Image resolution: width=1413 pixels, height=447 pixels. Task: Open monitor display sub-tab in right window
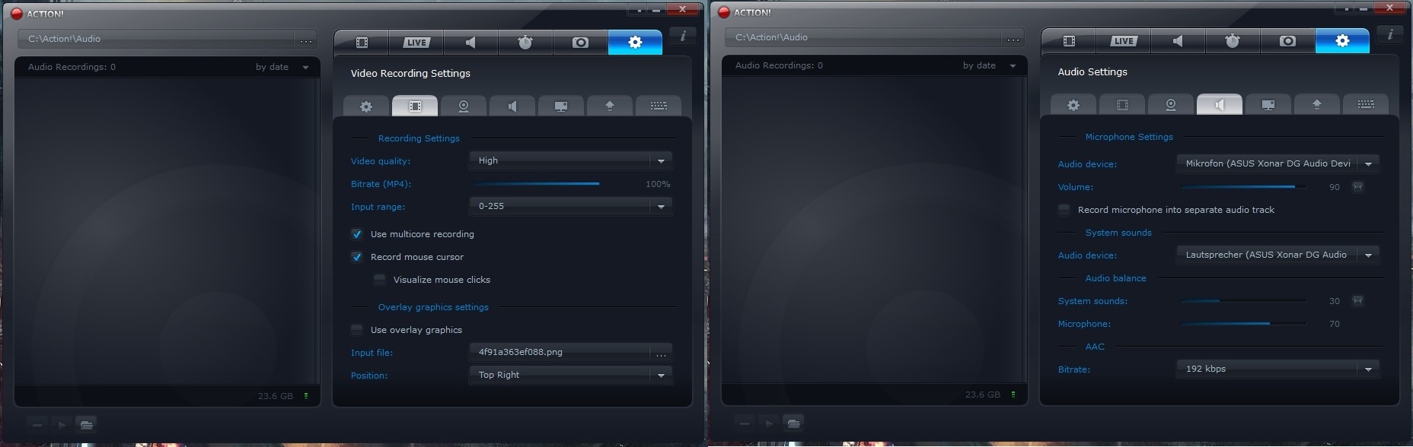click(1268, 105)
